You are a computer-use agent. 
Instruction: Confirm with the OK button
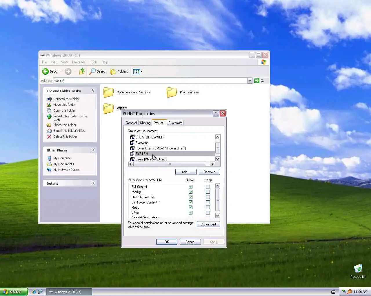click(x=167, y=242)
